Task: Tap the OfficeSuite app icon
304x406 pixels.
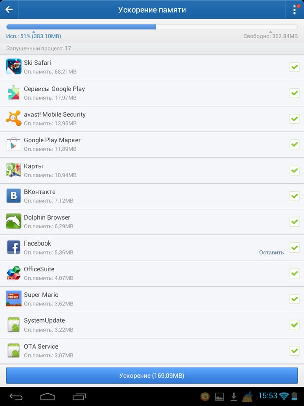Action: tap(13, 273)
